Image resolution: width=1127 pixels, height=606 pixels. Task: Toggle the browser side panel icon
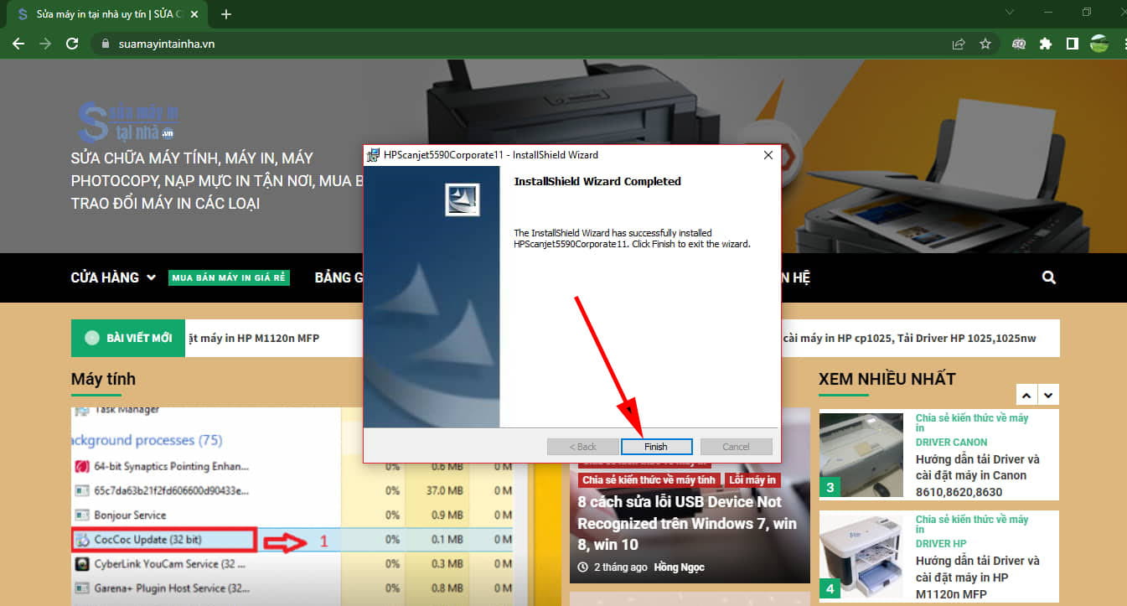click(x=1072, y=44)
